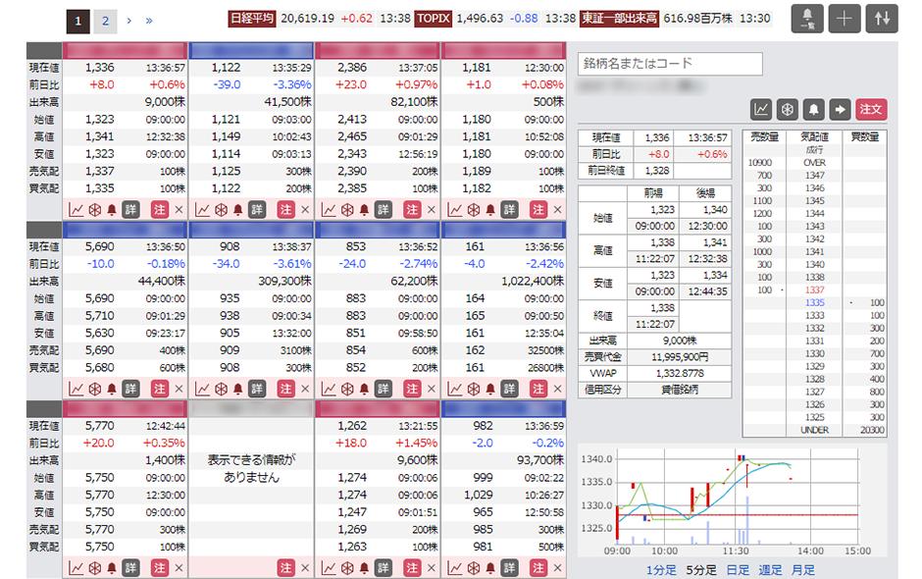Viewport: 922px width, 579px height.
Task: Switch chart to 1分足 one-minute interval
Action: tap(660, 570)
